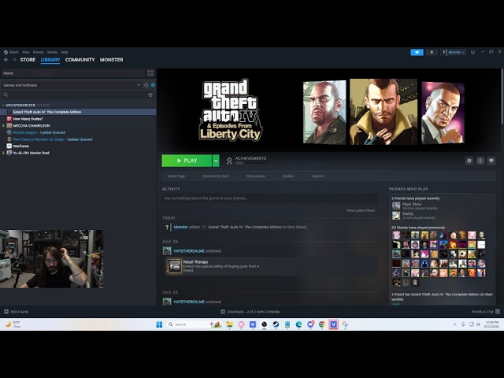The image size is (504, 378).
Task: Open the Community Hub link
Action: pyautogui.click(x=216, y=176)
